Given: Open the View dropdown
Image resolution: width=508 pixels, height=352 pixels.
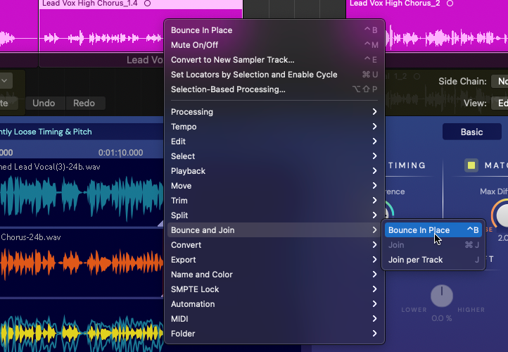Looking at the screenshot, I should [499, 103].
